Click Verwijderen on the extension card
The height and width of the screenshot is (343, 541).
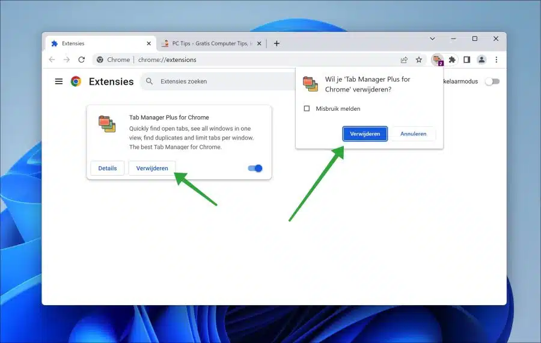[x=152, y=168]
